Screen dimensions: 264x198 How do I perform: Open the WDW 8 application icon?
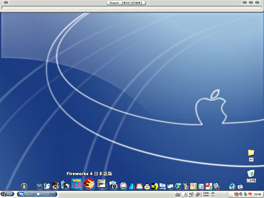coord(77,183)
